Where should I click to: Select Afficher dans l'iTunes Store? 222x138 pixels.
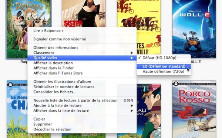82,73
